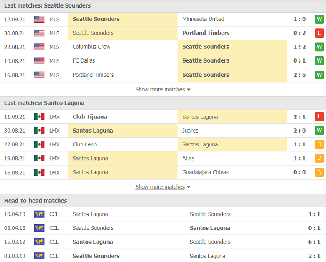The image size is (326, 262).
Task: Click the 2 : 6 score at Portland Timbers
Action: [x=299, y=75]
